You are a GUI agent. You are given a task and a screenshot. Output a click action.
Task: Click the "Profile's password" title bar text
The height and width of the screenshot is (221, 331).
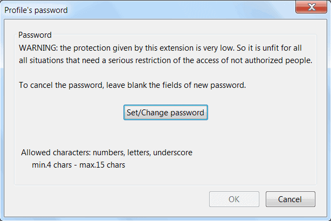point(36,10)
